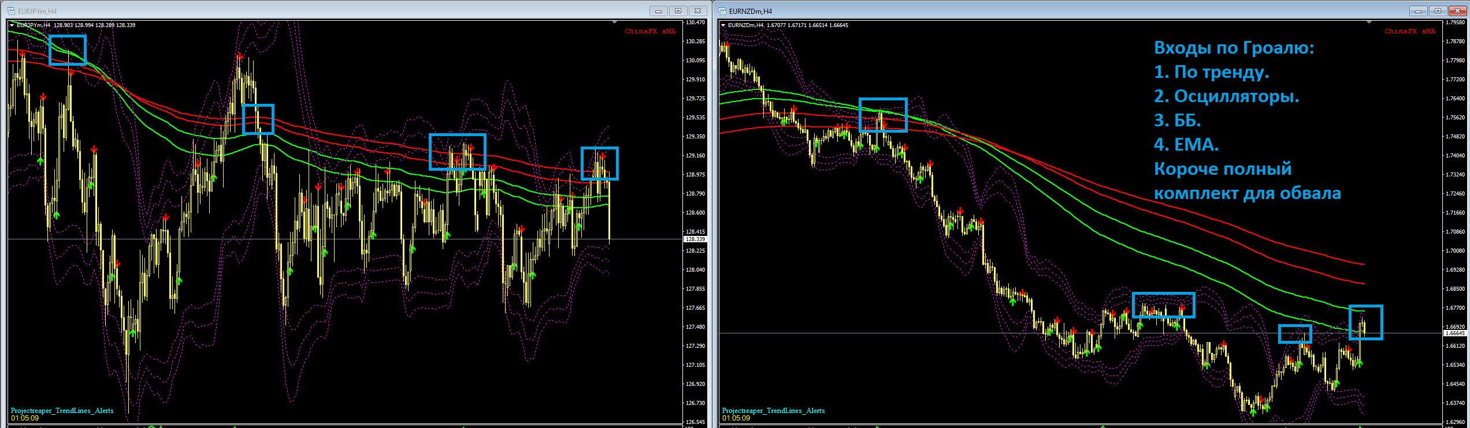Expand one-click trading arrow in EURNZDm chart

(x=723, y=25)
